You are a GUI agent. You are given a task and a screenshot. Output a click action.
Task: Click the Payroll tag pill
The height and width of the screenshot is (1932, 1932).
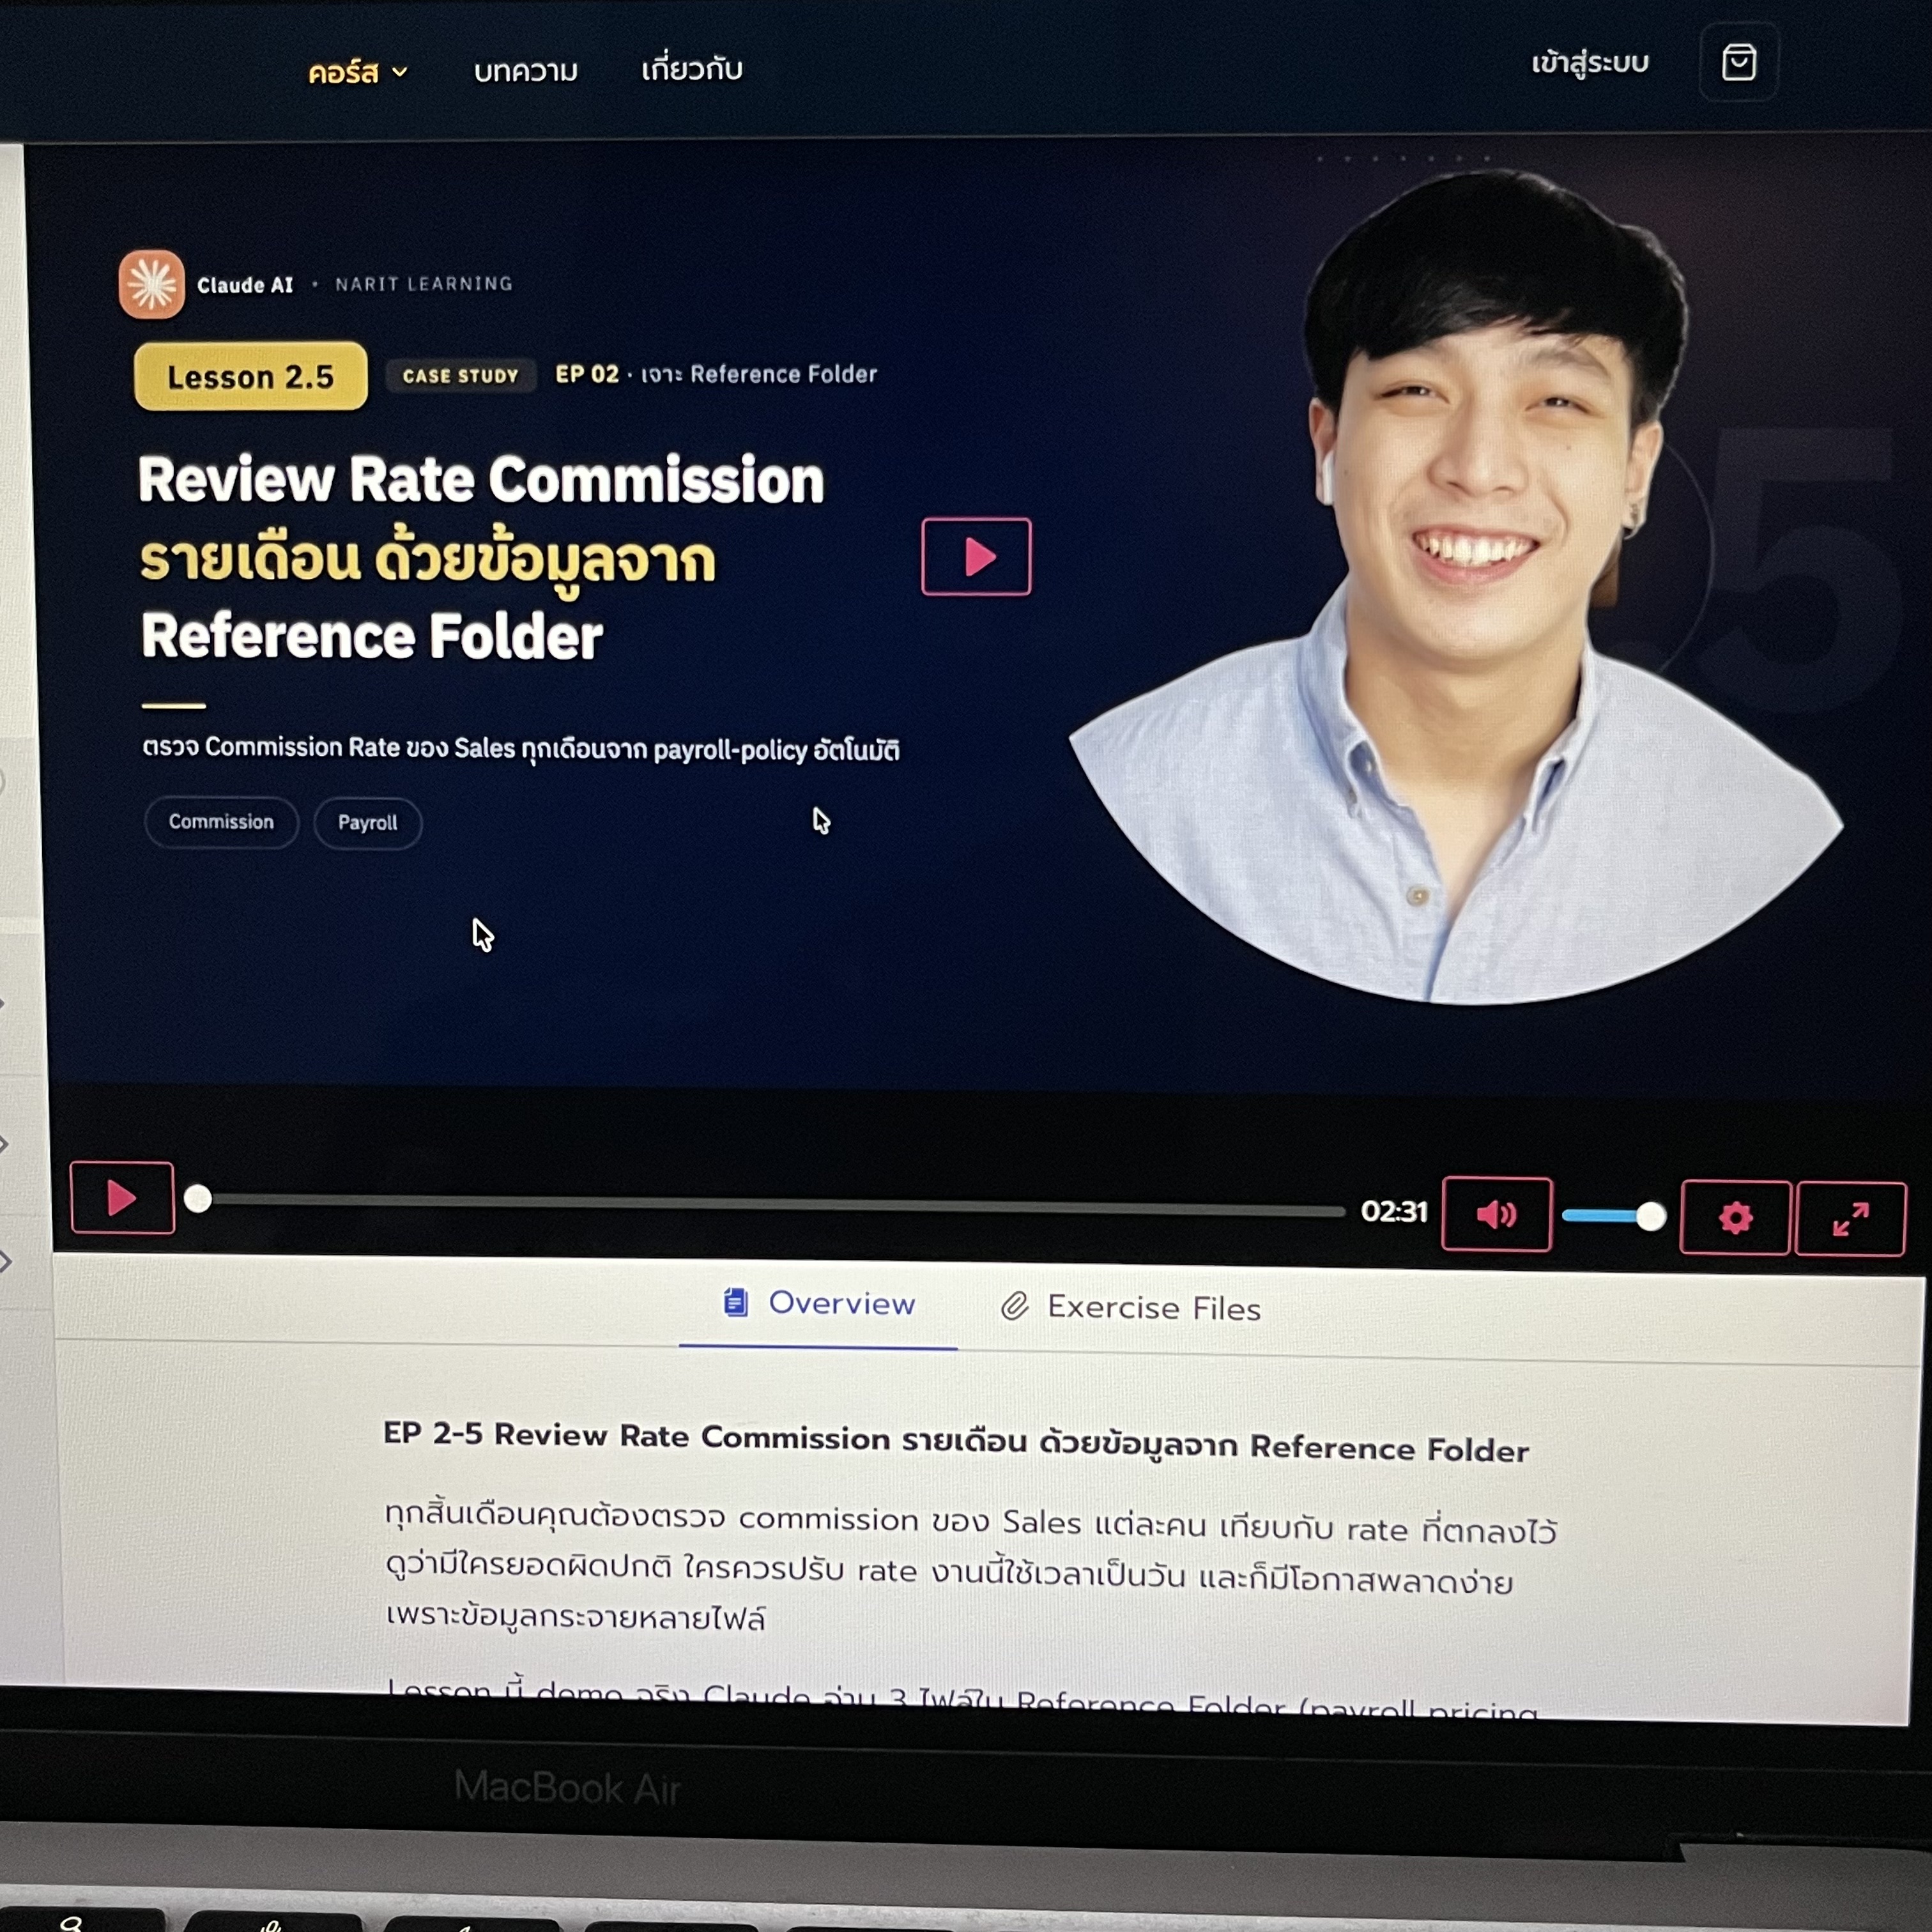click(367, 823)
